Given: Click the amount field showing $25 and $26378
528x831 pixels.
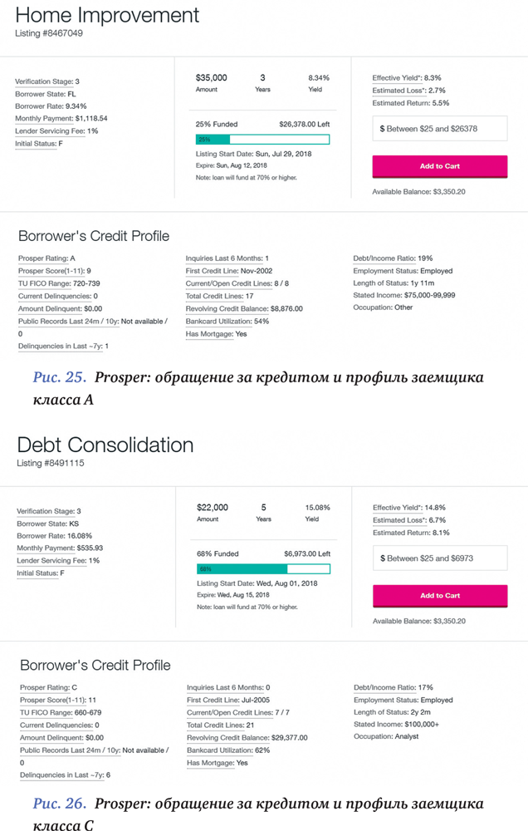Looking at the screenshot, I should pyautogui.click(x=439, y=129).
